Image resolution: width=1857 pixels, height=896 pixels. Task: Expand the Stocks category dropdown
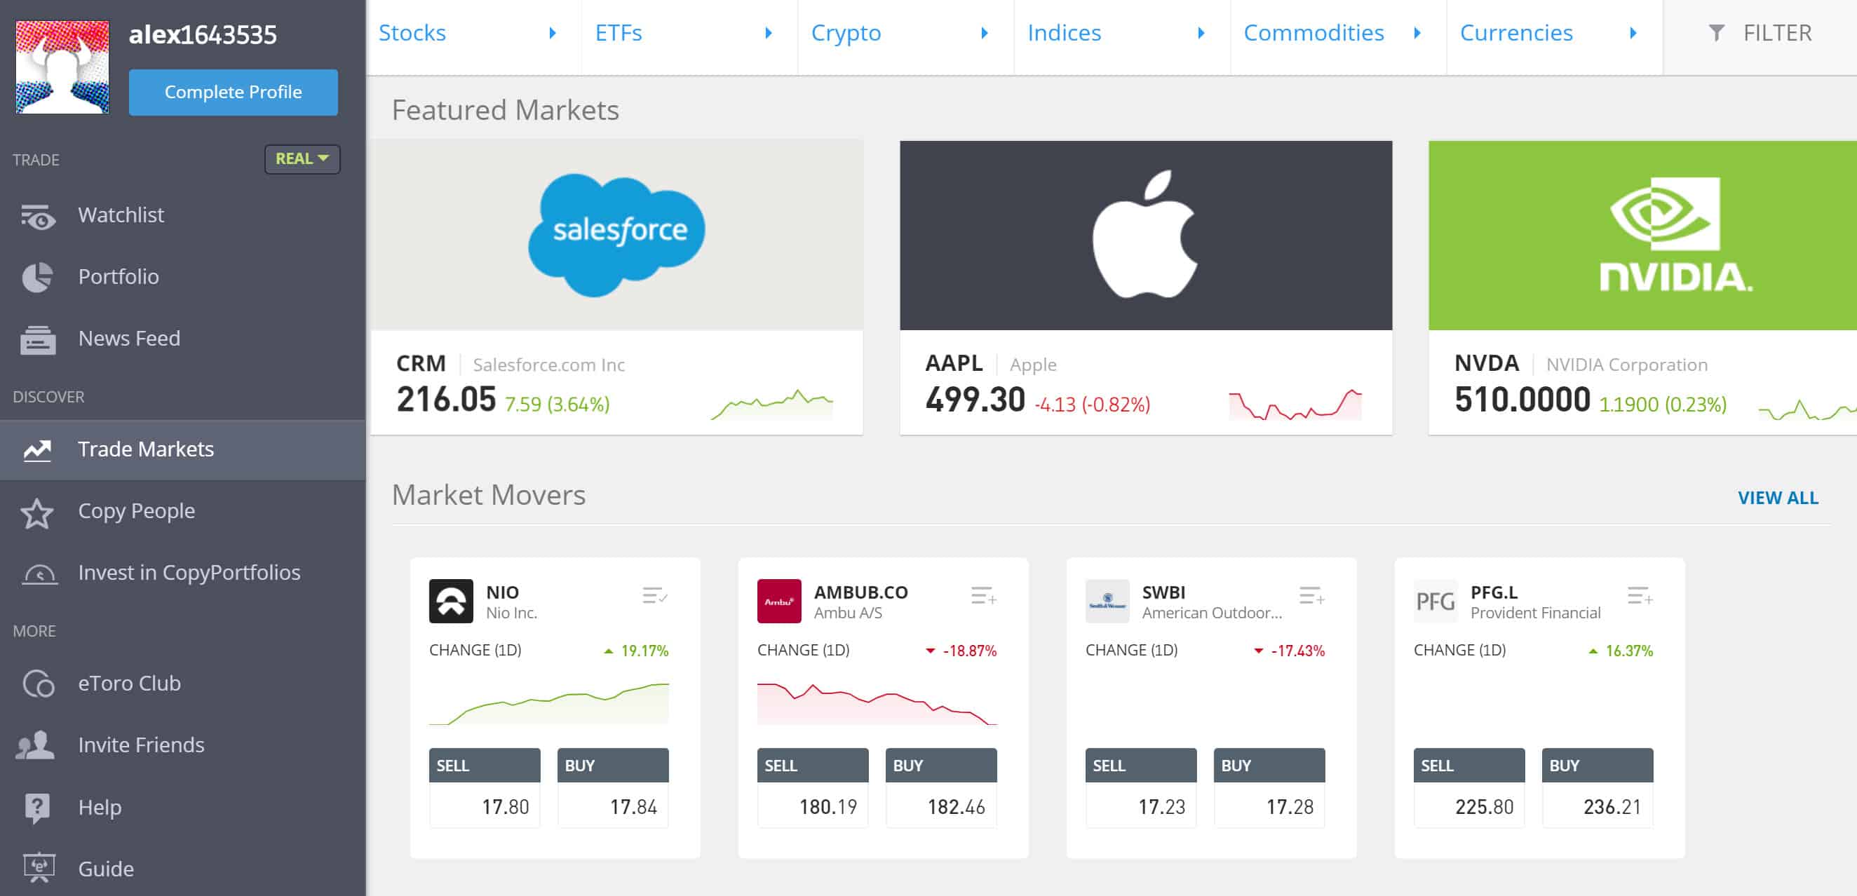click(x=553, y=33)
